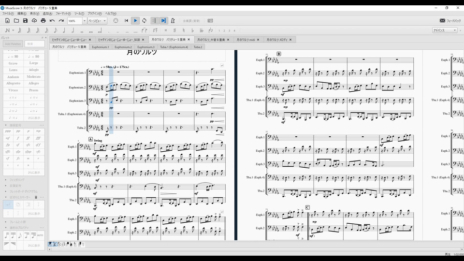
Task: Open a score file via folder icon
Action: [16, 21]
